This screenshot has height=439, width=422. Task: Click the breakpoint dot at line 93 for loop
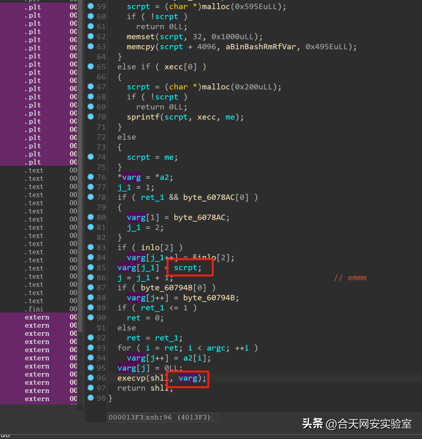click(91, 348)
